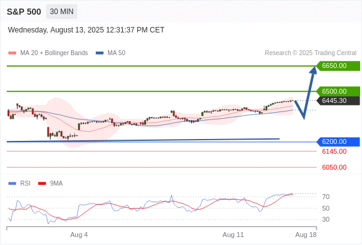
Task: Click the red 6050.00 support label
Action: pos(334,167)
